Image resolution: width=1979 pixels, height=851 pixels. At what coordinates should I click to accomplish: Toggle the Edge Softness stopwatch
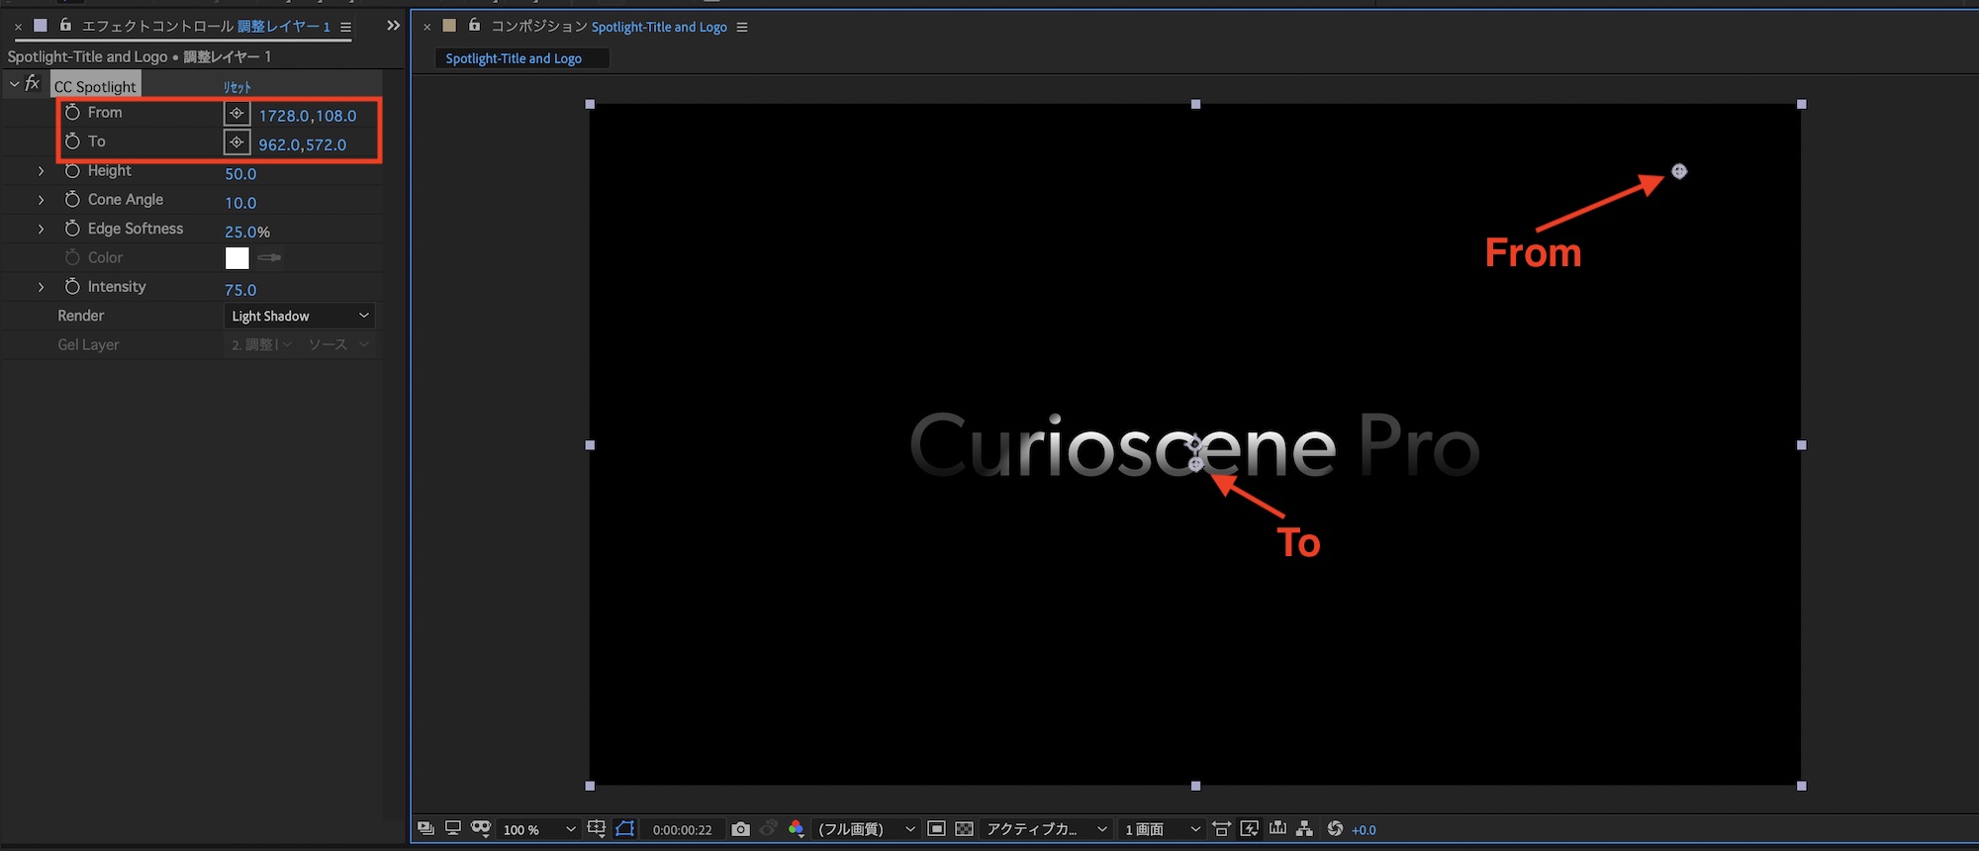click(72, 229)
